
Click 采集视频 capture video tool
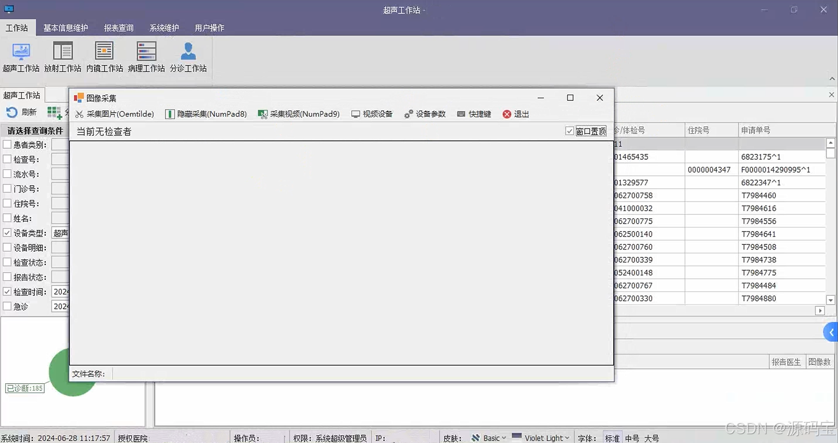tap(299, 114)
